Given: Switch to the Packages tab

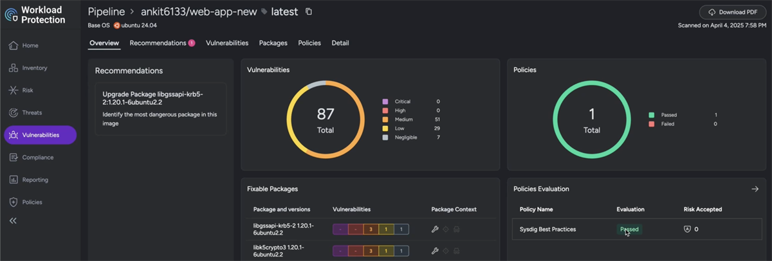Looking at the screenshot, I should tap(273, 43).
